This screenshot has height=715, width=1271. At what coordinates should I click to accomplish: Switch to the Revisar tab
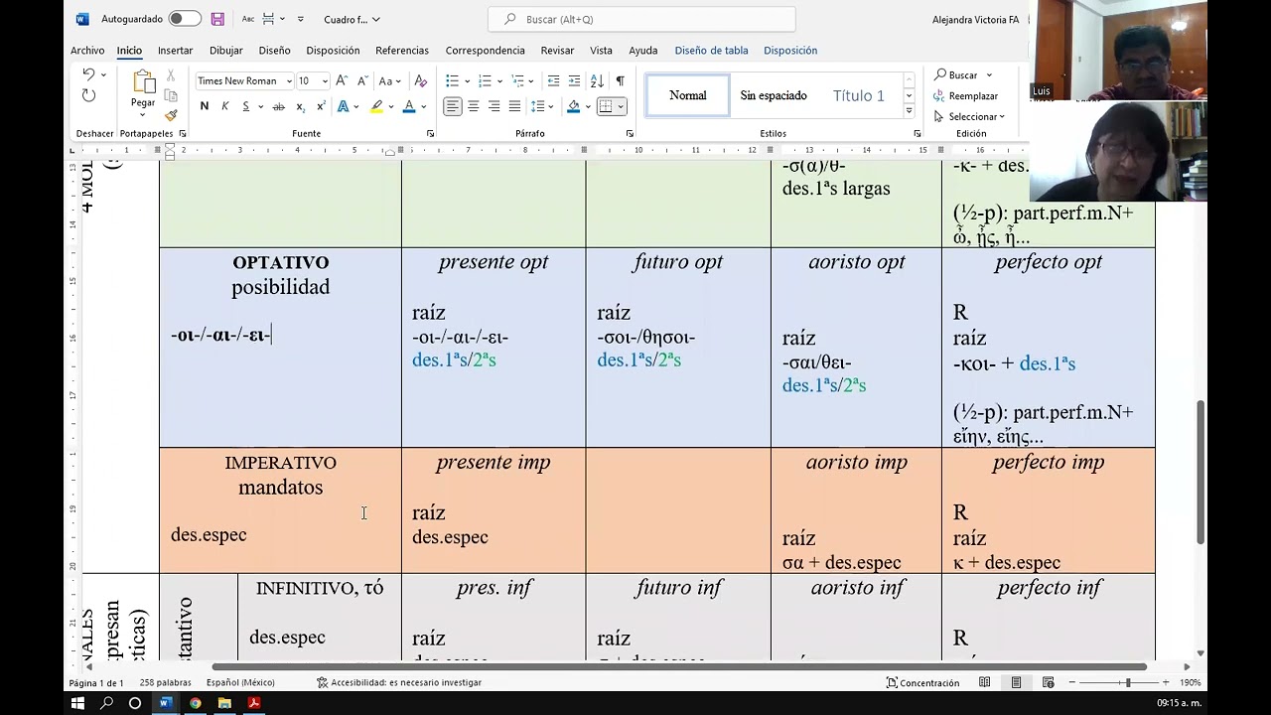point(557,50)
